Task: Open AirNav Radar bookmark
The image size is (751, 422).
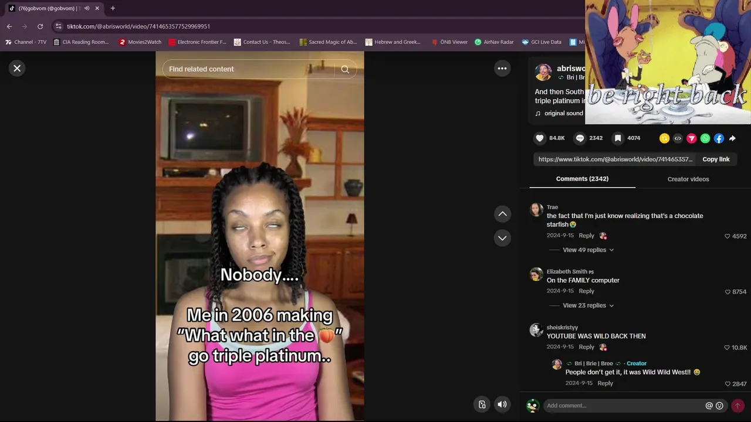Action: coord(494,42)
